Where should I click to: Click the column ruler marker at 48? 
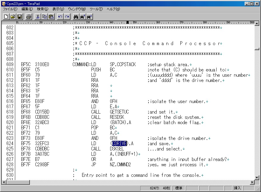point(128,22)
